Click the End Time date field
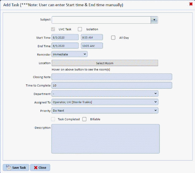The height and width of the screenshot is (173, 195). (65, 46)
